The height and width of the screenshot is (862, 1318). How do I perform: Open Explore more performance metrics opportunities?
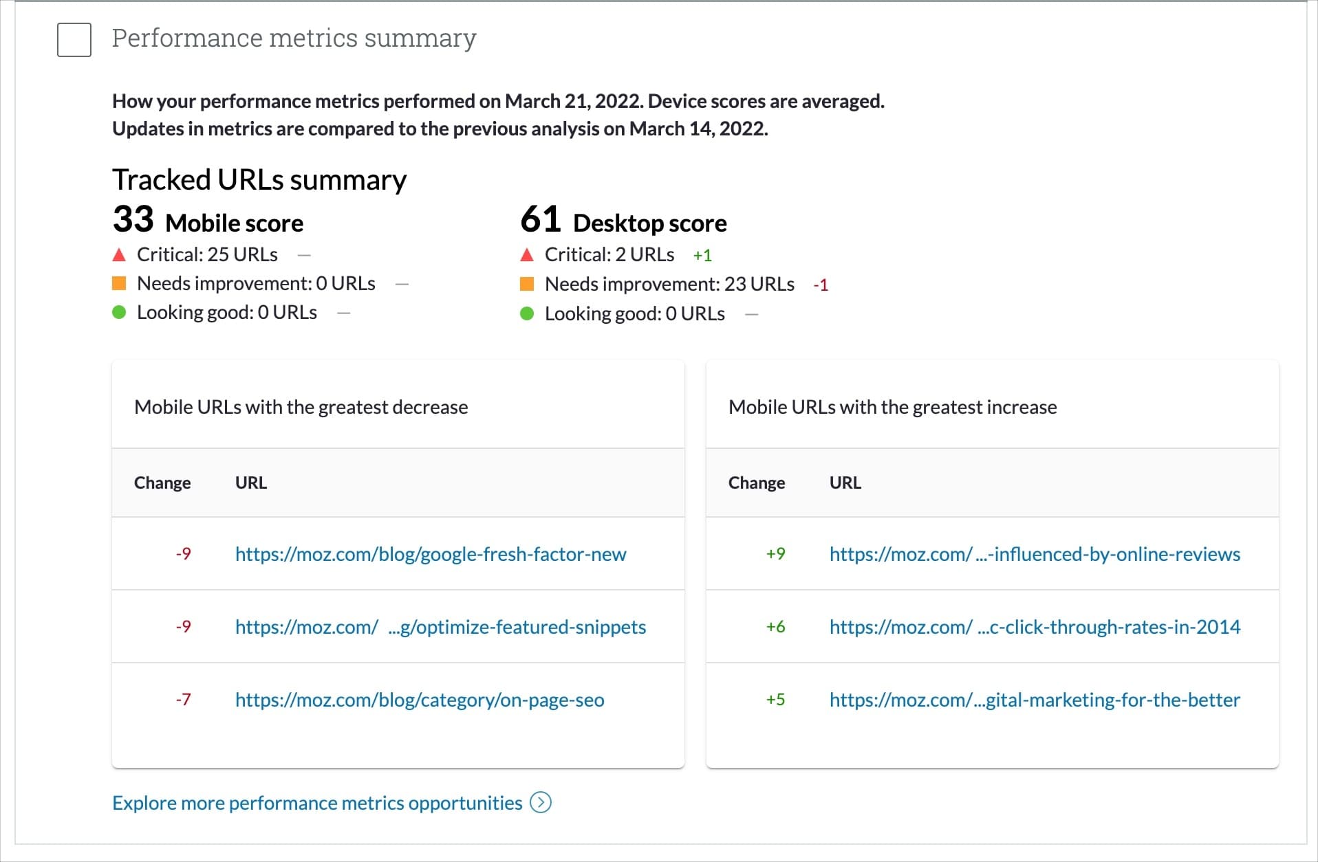pos(317,802)
